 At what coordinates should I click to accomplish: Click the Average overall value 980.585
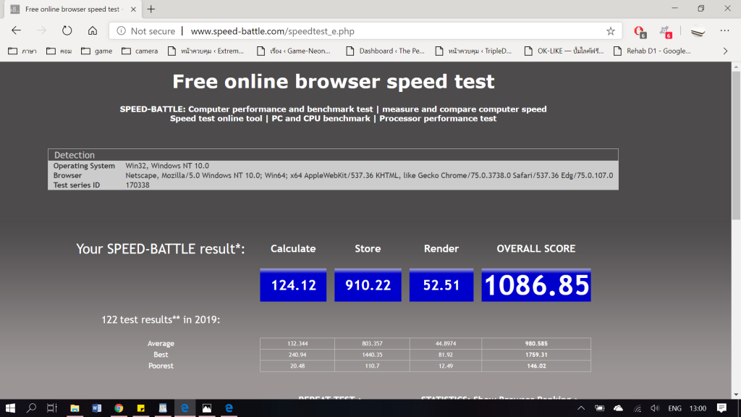[x=536, y=343]
